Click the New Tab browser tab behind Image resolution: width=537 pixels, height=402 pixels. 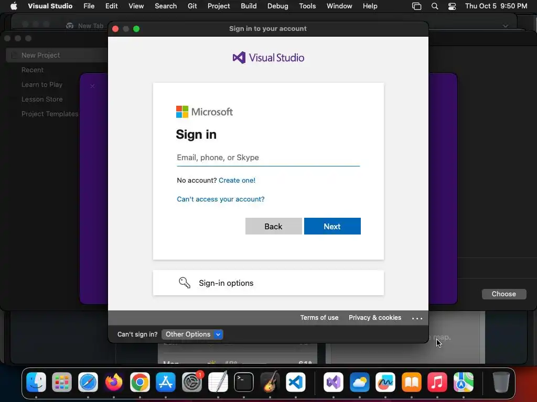click(85, 26)
